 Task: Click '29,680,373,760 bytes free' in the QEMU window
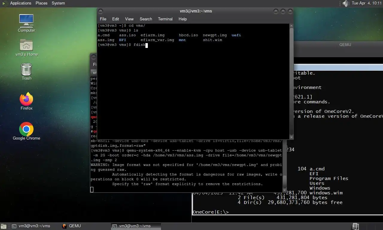[x=305, y=202]
